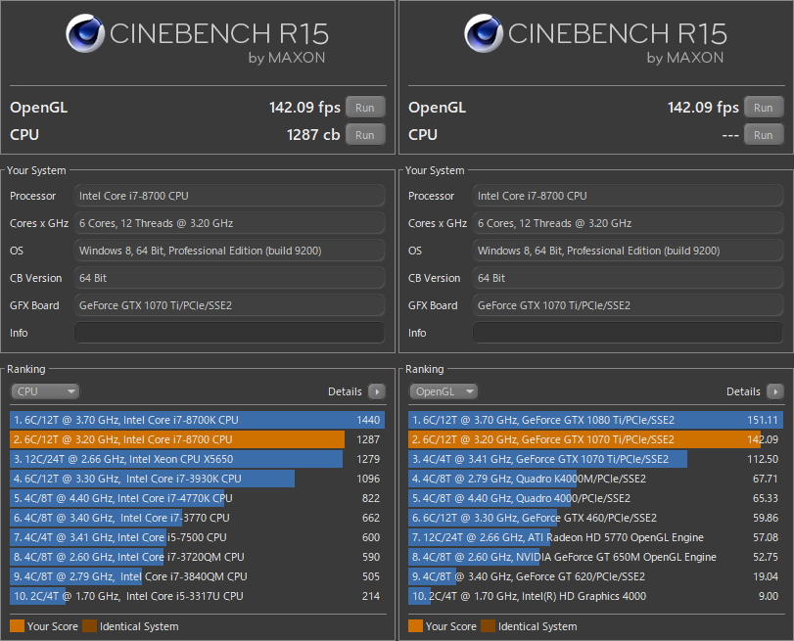Select the Quadro 4000 ranking row
The height and width of the screenshot is (641, 794).
pos(595,498)
